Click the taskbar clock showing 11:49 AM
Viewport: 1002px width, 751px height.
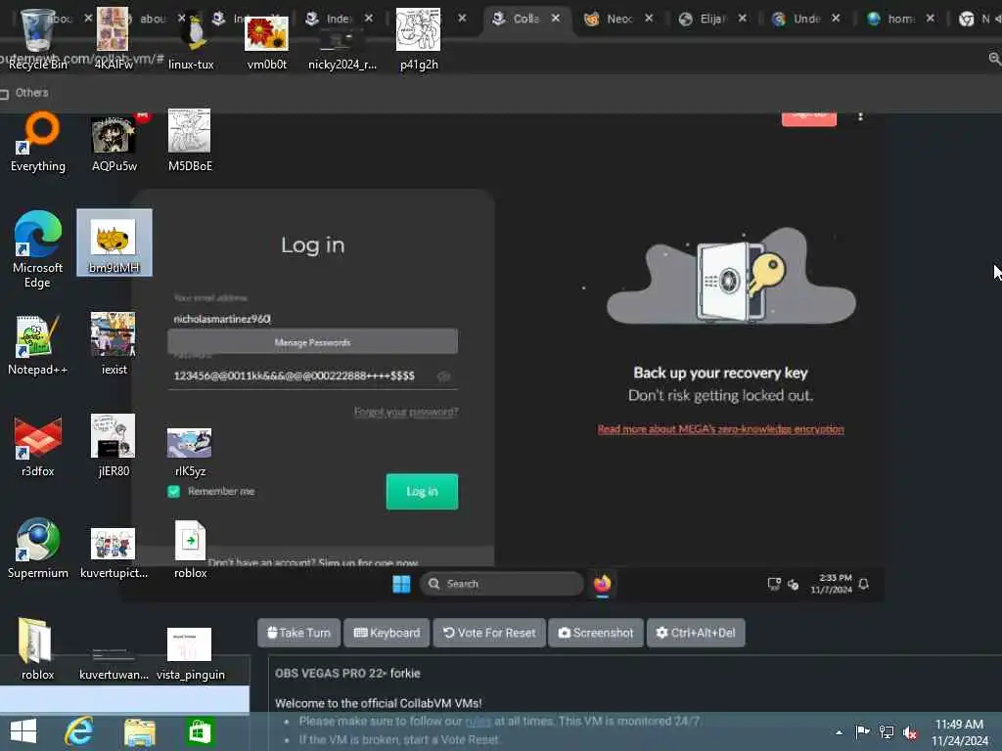pyautogui.click(x=960, y=732)
